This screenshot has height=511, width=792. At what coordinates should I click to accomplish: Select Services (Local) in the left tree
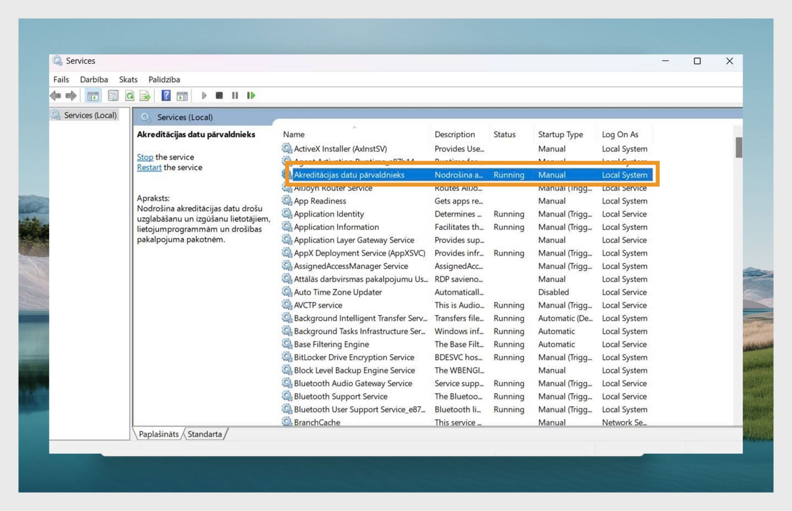[x=90, y=115]
